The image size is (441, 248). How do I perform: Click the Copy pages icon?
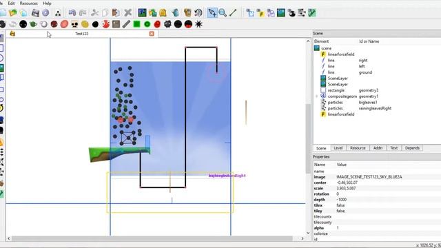[x=105, y=12]
